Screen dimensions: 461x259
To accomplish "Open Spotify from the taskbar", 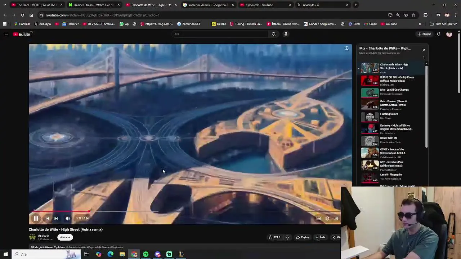I will (x=146, y=254).
